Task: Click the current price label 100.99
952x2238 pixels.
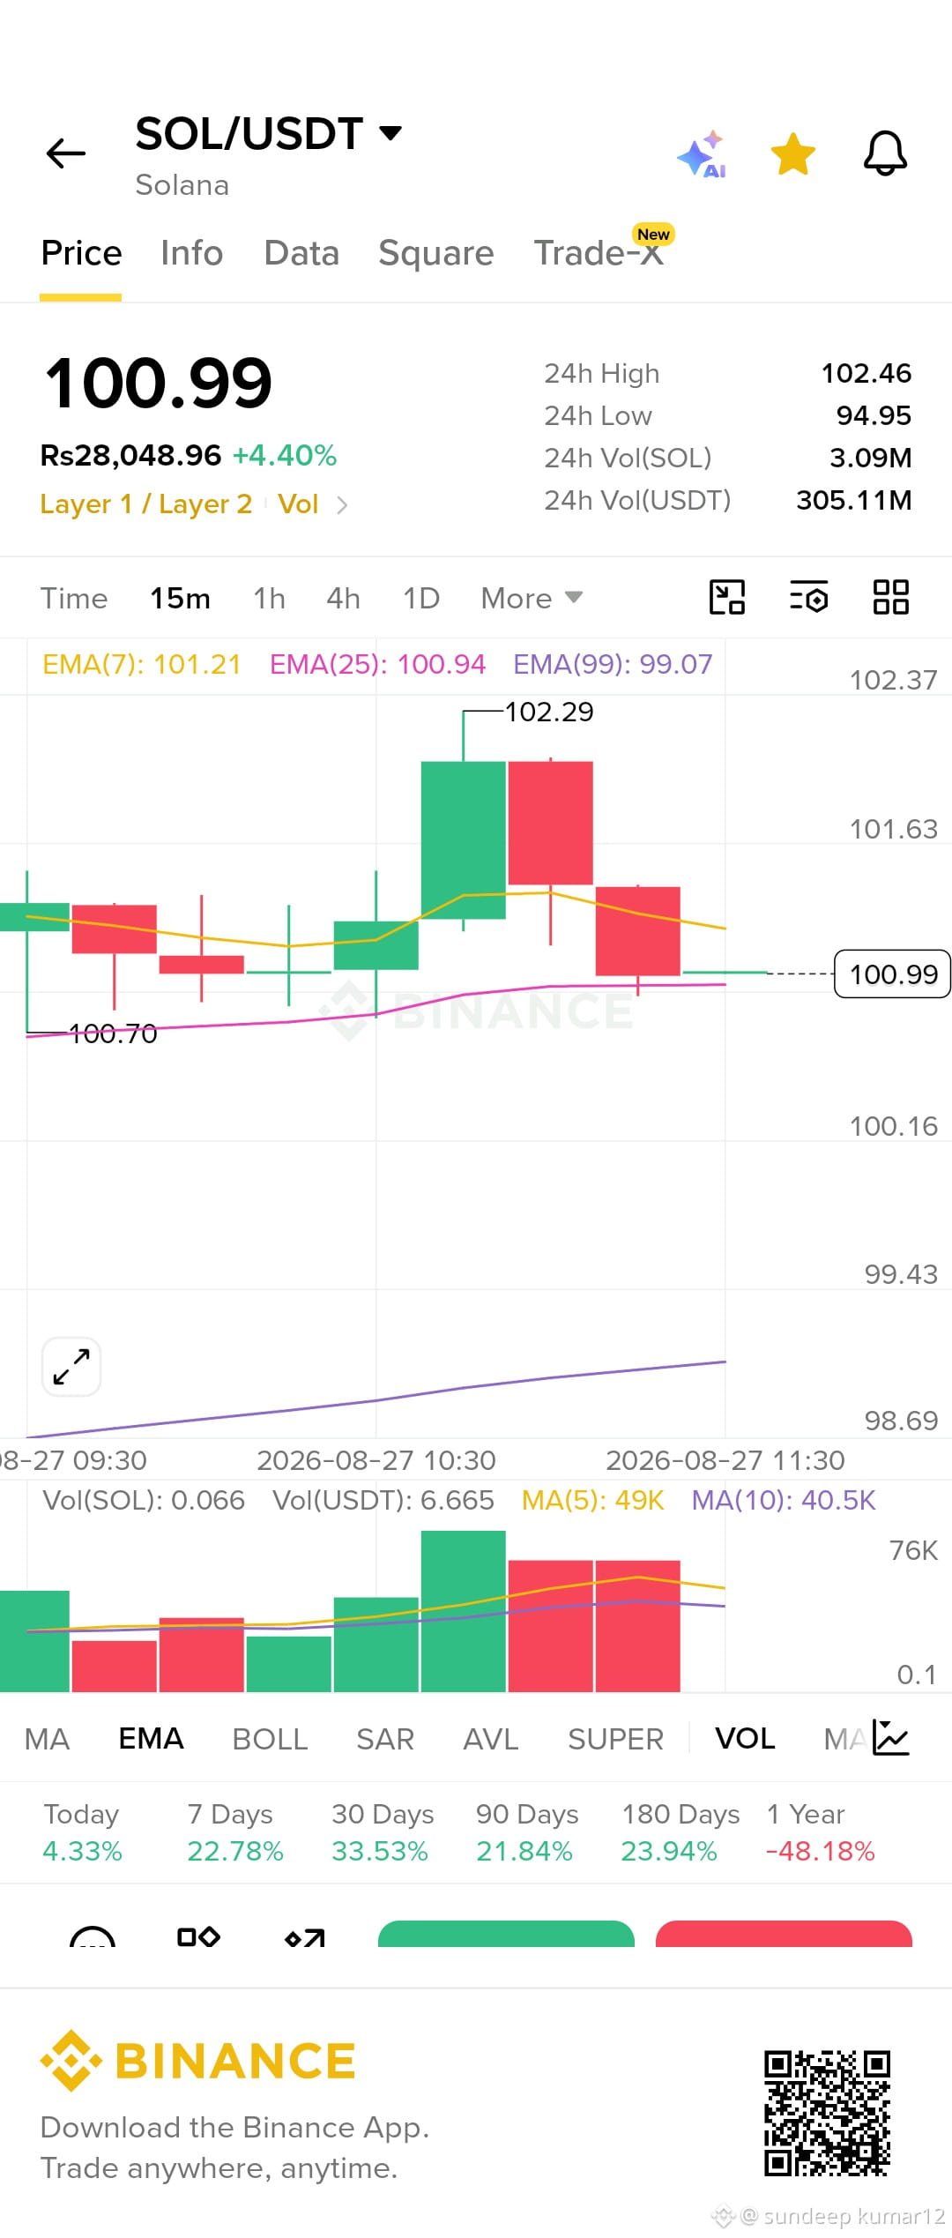Action: click(892, 974)
